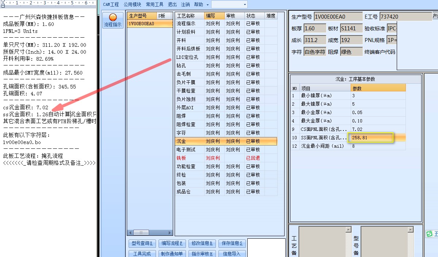This screenshot has height=257, width=438.
Task: Click the 已回退 status cell
Action: pyautogui.click(x=254, y=158)
